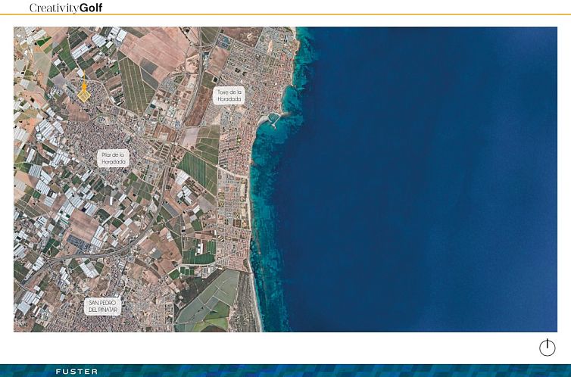Click the north compass icon
Image resolution: width=571 pixels, height=377 pixels.
(x=547, y=347)
